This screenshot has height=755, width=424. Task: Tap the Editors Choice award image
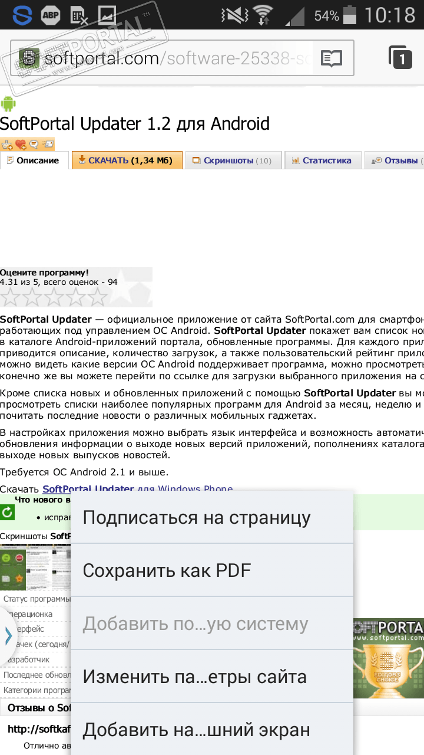coord(389,658)
